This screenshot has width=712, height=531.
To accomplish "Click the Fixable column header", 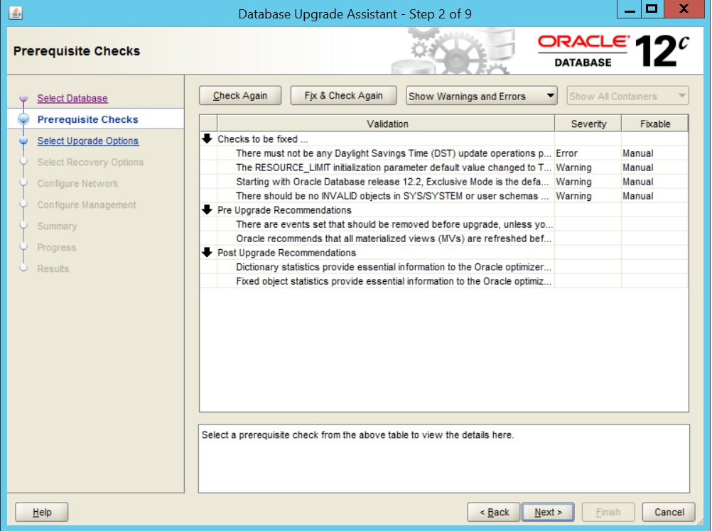I will (654, 124).
